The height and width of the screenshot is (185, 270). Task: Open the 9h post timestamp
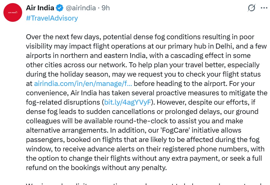106,8
